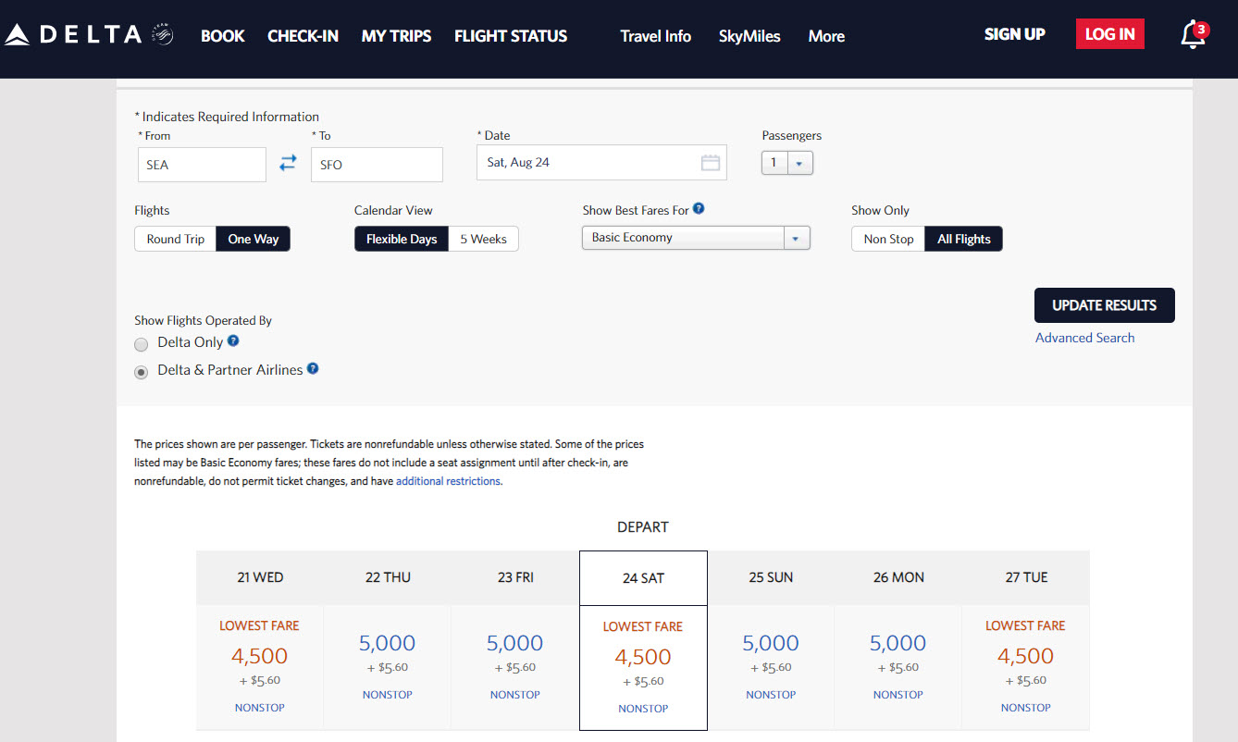Show All Flights option

click(x=964, y=239)
